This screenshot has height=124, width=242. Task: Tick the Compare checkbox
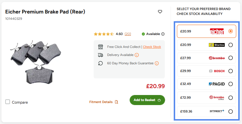click(x=7, y=102)
